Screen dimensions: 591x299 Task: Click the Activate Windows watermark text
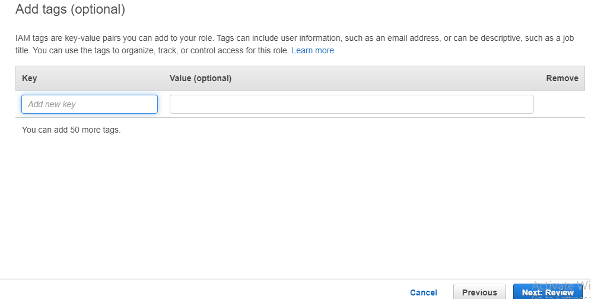[x=561, y=284]
